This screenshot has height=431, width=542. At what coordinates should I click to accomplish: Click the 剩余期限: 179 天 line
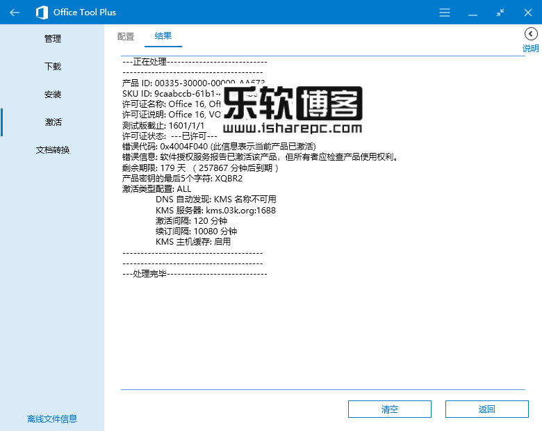pyautogui.click(x=200, y=168)
